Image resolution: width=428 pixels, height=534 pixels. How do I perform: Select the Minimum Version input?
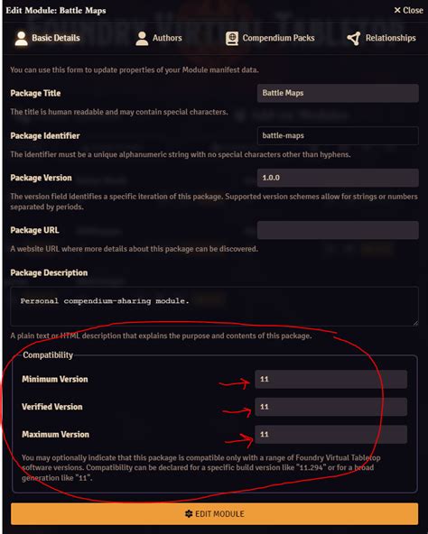(330, 379)
